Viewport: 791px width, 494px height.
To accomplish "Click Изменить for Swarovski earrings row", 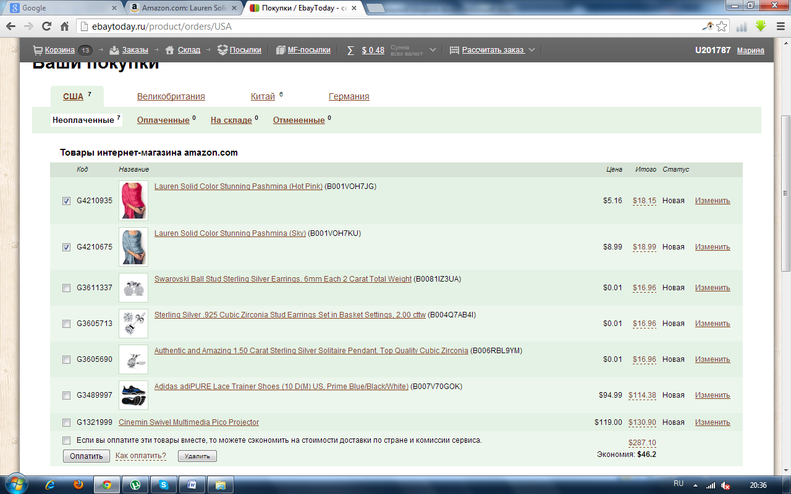I will point(713,288).
